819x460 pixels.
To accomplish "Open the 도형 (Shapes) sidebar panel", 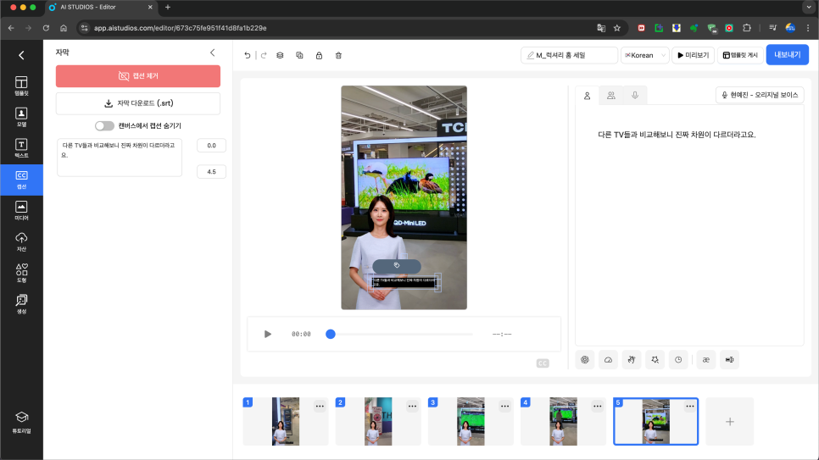I will tap(21, 273).
